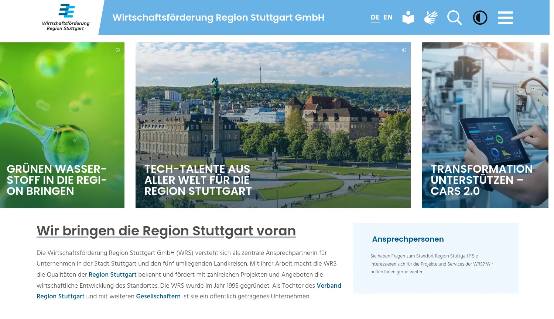This screenshot has height=319, width=554.
Task: Switch the site language to EN
Action: coord(388,17)
